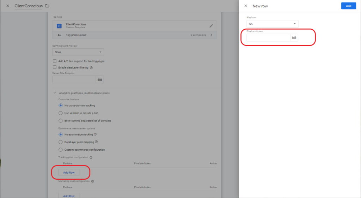The image size is (361, 198).
Task: Open help for No ecommerce tracking
Action: point(96,134)
